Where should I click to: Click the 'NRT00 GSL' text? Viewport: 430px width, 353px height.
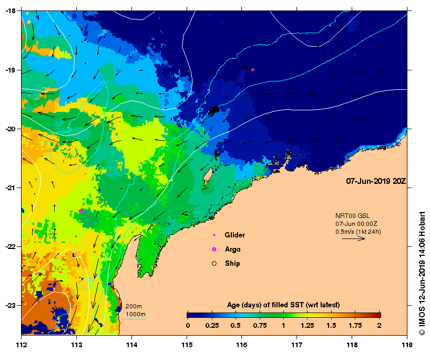(352, 216)
